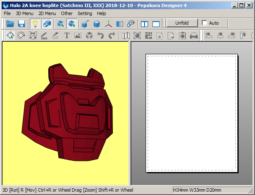Click the Print icon

(194, 36)
